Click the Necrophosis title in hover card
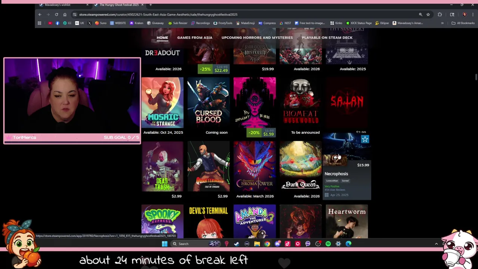The image size is (478, 269). [336, 174]
